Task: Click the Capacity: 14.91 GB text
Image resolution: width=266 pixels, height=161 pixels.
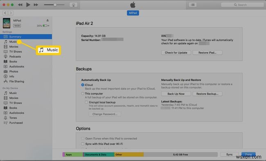Action: tap(93, 36)
